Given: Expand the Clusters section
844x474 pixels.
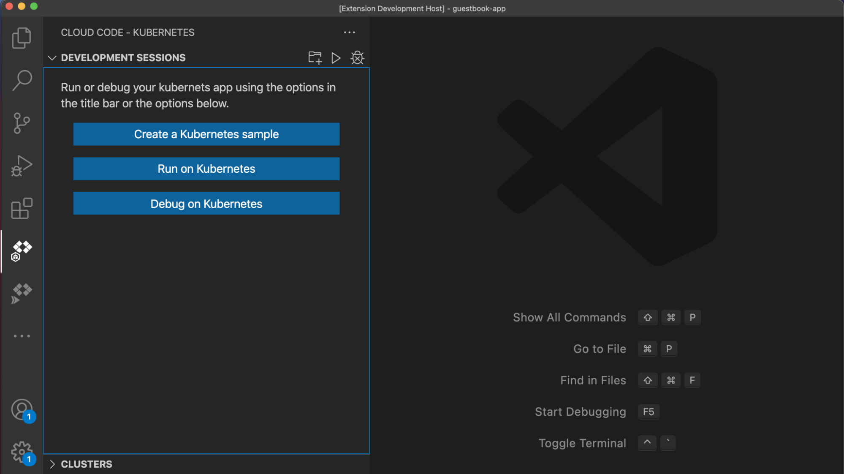Looking at the screenshot, I should (x=52, y=464).
